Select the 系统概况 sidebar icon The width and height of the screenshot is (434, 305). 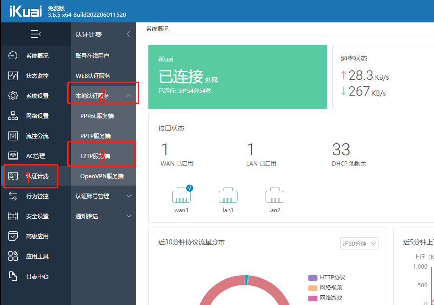click(28, 55)
